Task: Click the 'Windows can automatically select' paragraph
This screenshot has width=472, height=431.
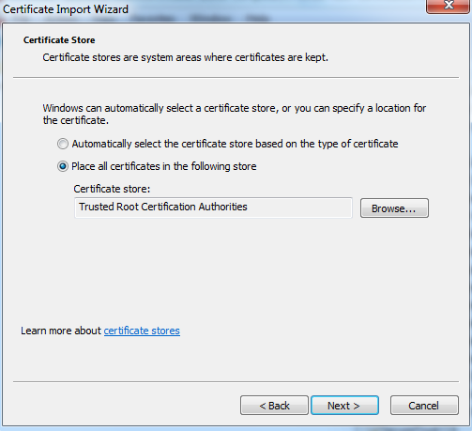Action: pyautogui.click(x=235, y=114)
